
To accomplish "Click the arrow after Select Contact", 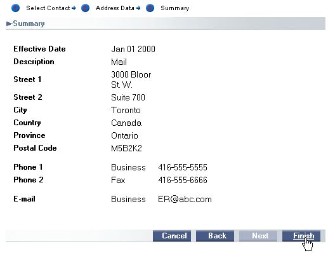I will click(74, 8).
